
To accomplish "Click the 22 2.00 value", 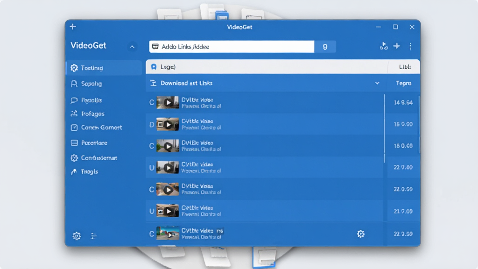I will [403, 234].
